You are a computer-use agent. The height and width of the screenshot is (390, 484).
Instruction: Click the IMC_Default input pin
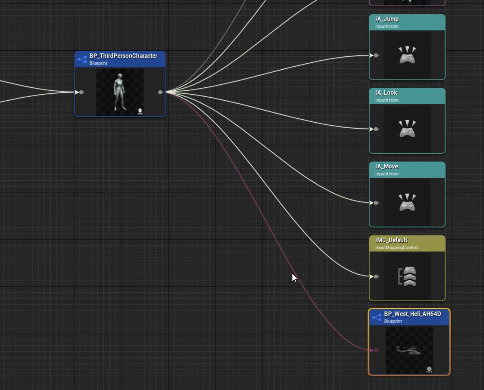click(376, 276)
